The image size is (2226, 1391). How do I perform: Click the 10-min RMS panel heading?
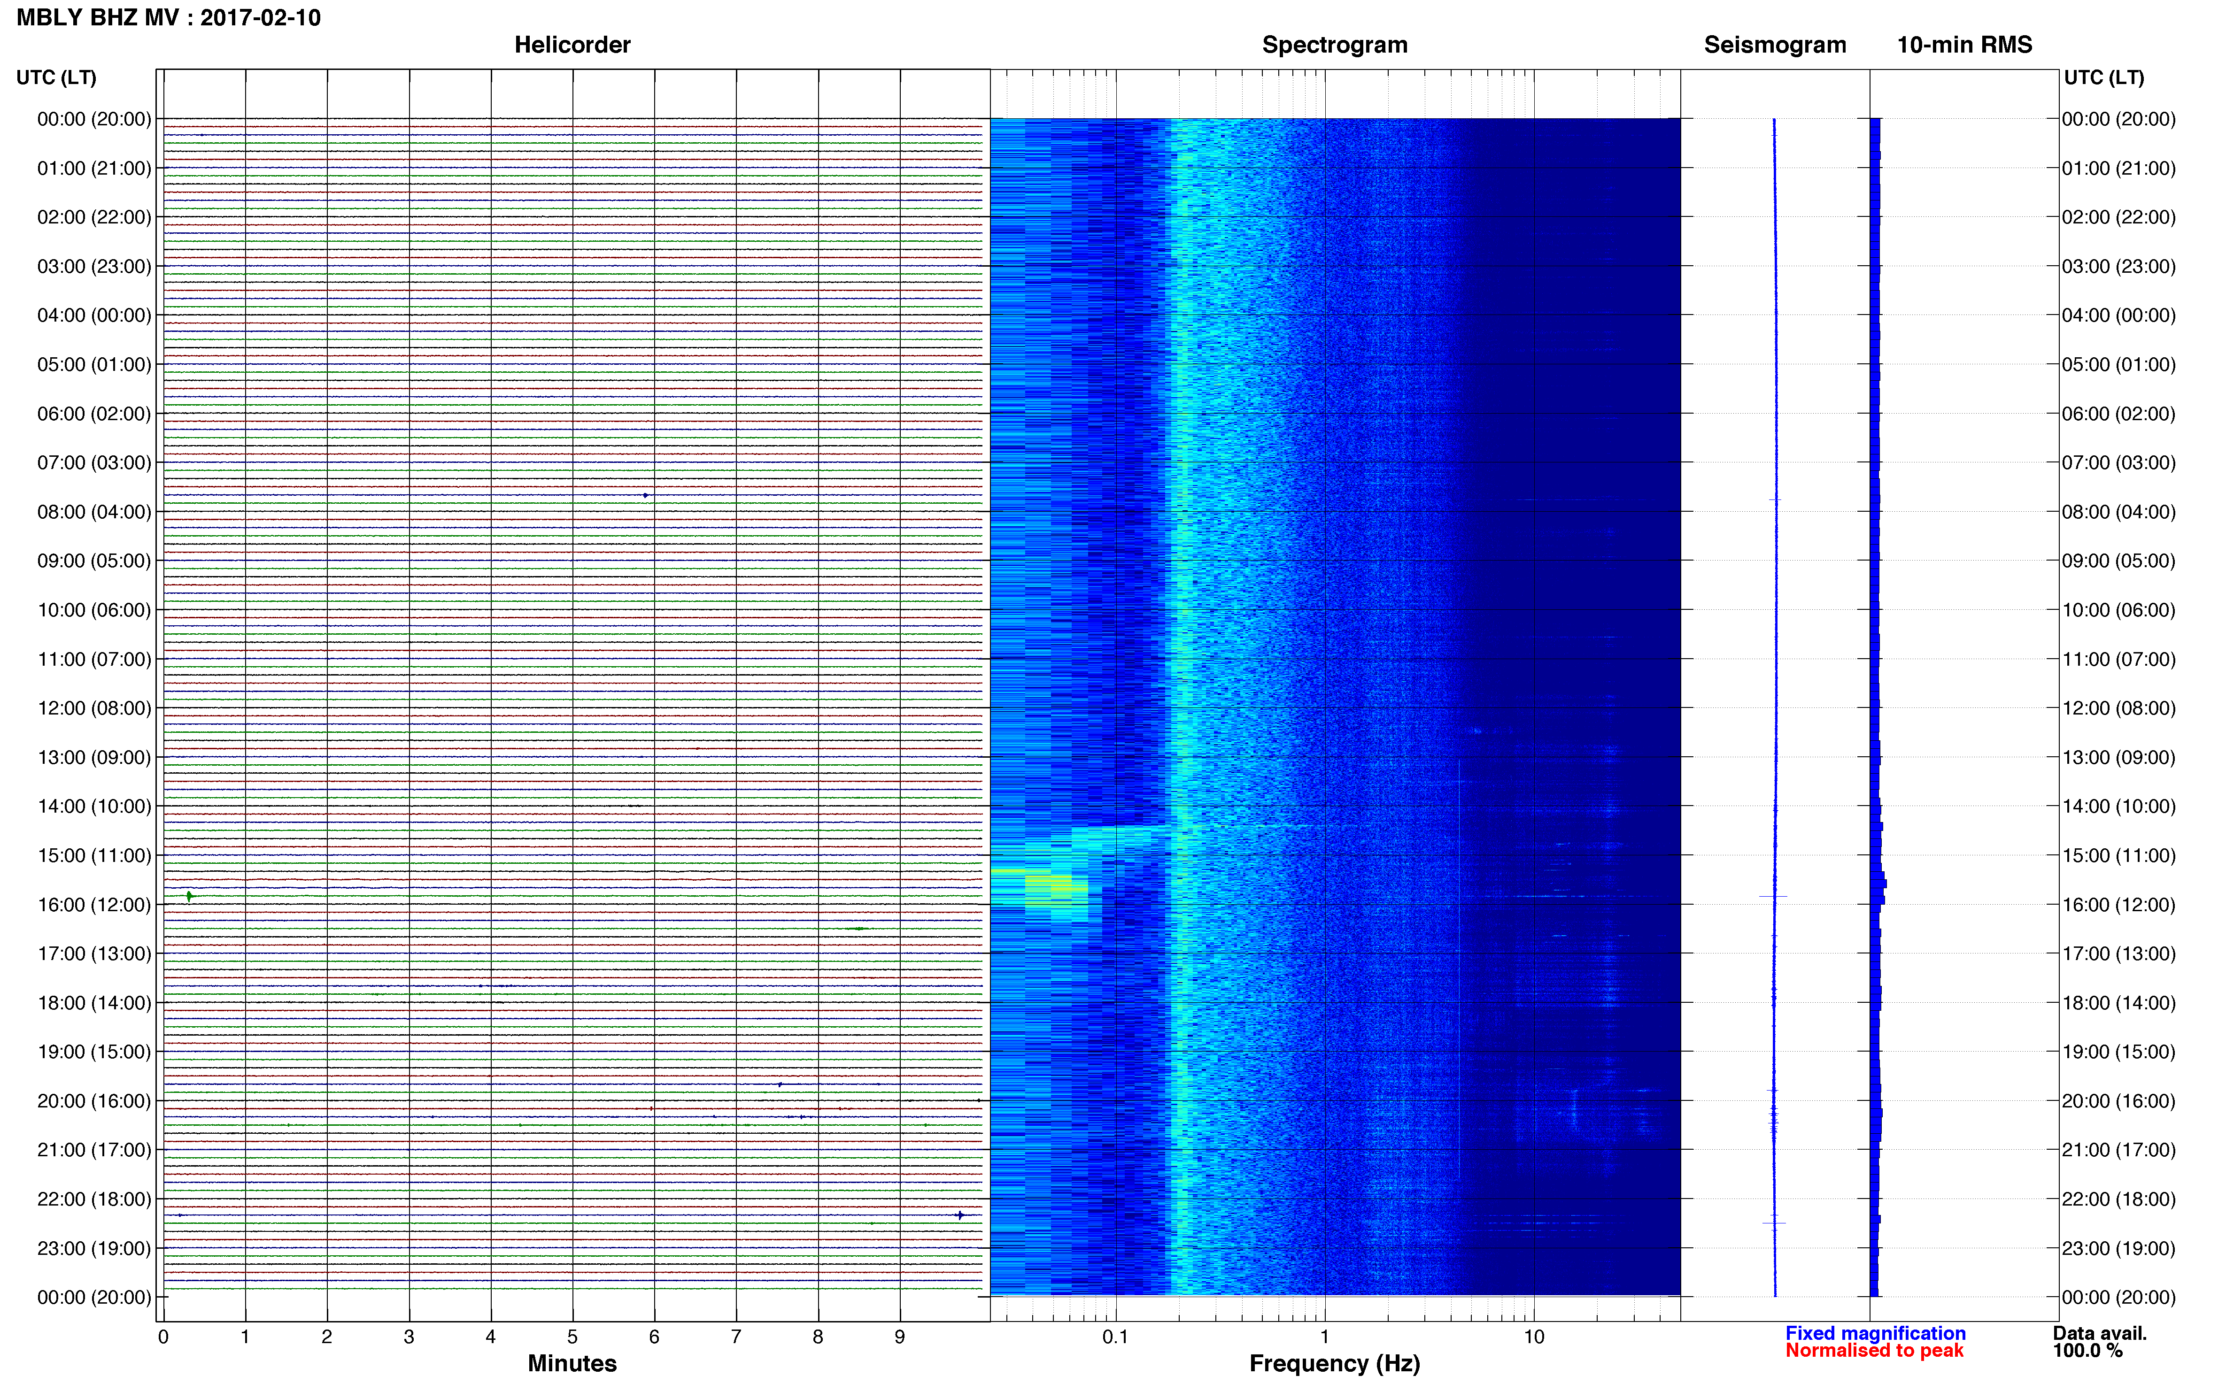pyautogui.click(x=1965, y=45)
